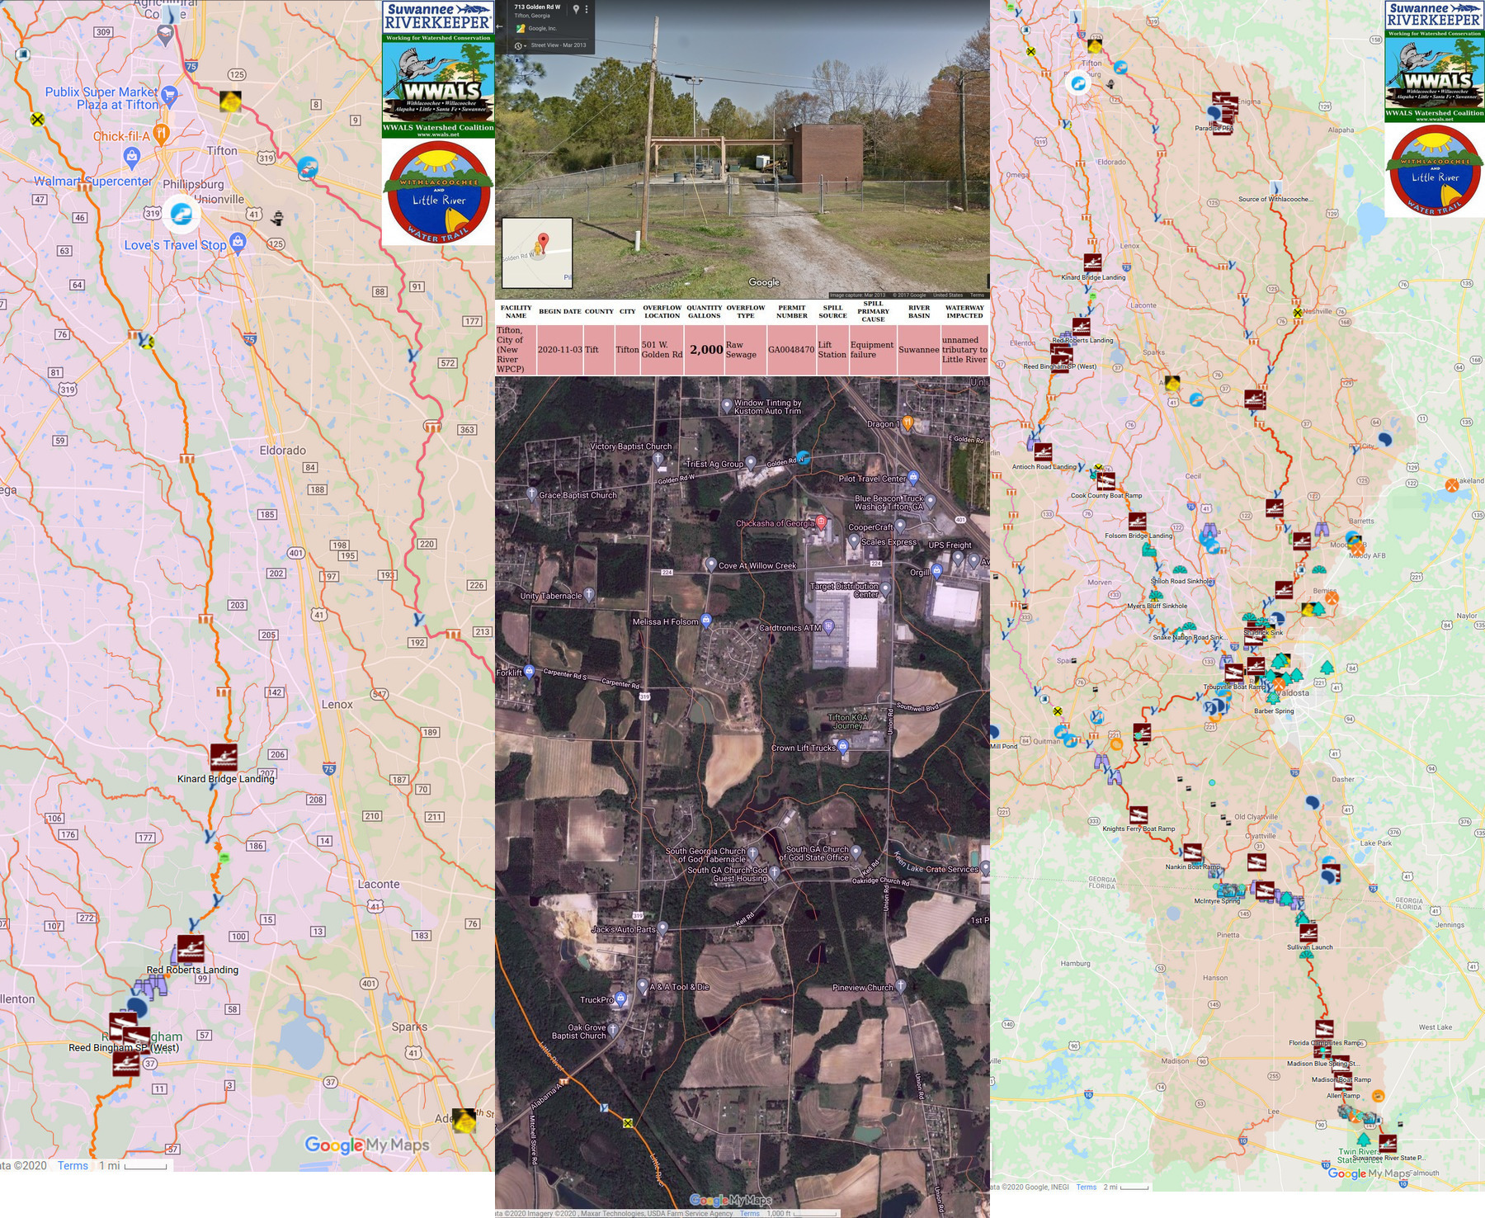Click the Terms link on satellite map footer
1485x1218 pixels.
pos(750,1213)
